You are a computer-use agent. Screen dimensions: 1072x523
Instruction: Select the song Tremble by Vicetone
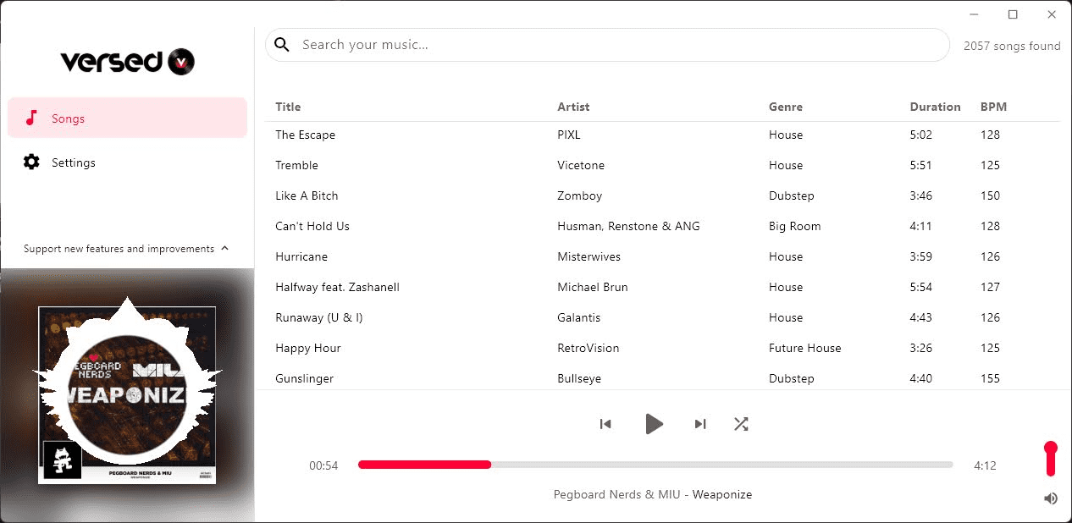[296, 165]
